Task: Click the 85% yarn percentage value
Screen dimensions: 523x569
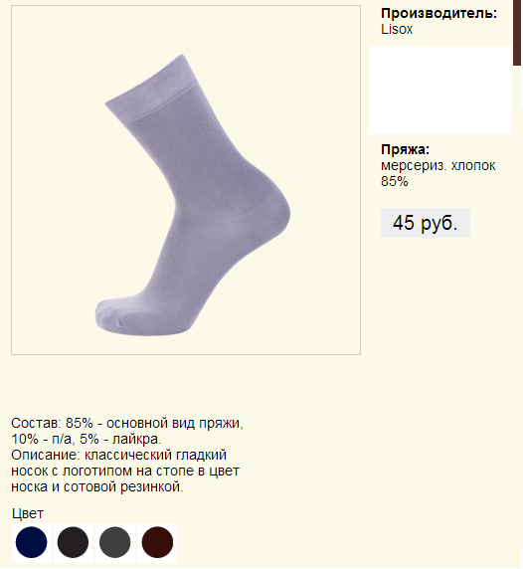Action: coord(395,181)
